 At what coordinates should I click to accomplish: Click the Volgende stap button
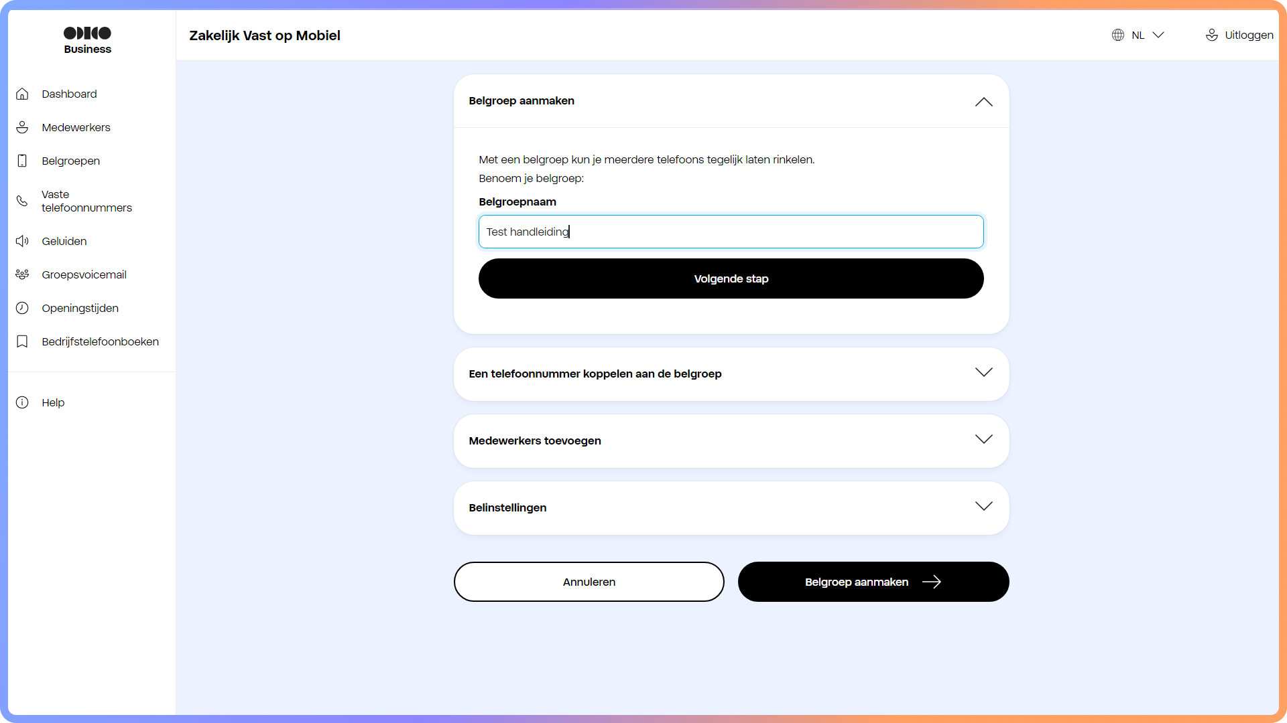pos(731,278)
